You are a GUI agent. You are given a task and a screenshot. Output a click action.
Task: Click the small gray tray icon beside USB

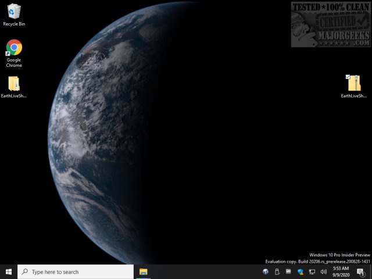pos(289,271)
